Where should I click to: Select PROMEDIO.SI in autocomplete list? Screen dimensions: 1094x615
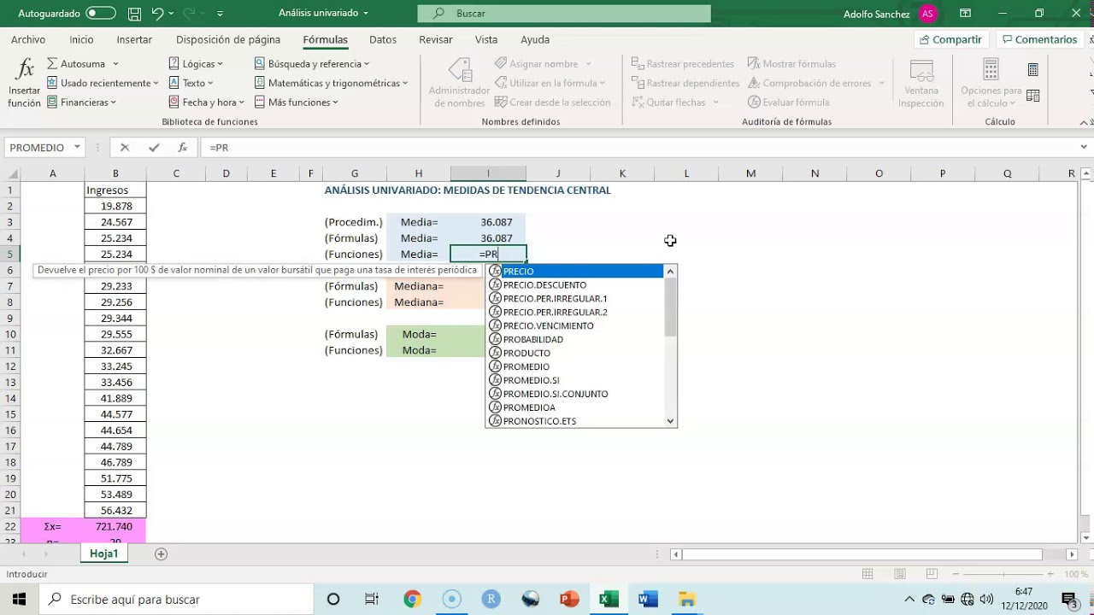point(575,381)
